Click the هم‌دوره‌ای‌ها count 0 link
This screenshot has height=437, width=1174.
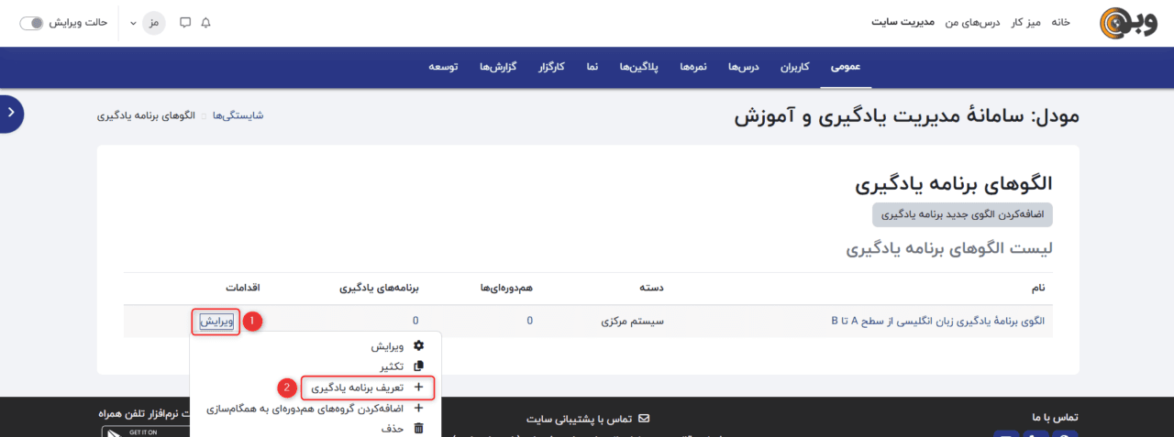529,322
